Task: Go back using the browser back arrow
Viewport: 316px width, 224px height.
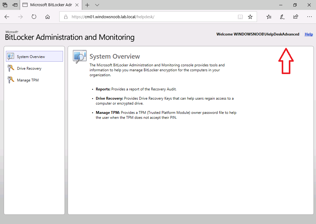Action: pos(7,17)
